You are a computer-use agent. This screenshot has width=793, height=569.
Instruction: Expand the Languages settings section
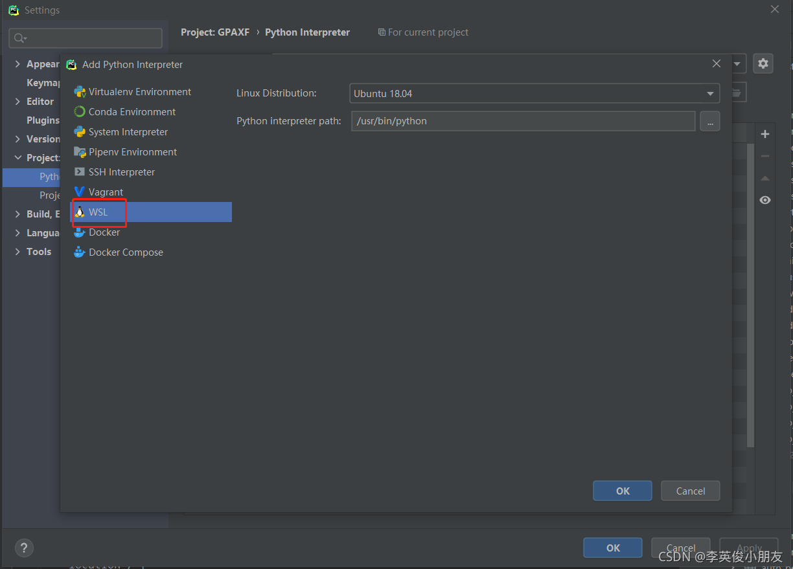tap(17, 233)
